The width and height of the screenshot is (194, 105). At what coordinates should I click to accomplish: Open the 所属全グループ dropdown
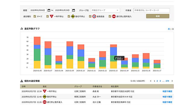click(105, 10)
